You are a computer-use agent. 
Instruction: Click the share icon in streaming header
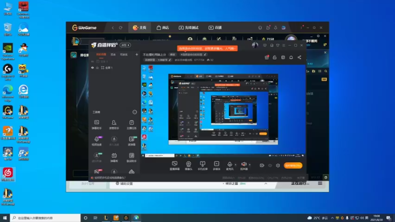[x=299, y=57]
